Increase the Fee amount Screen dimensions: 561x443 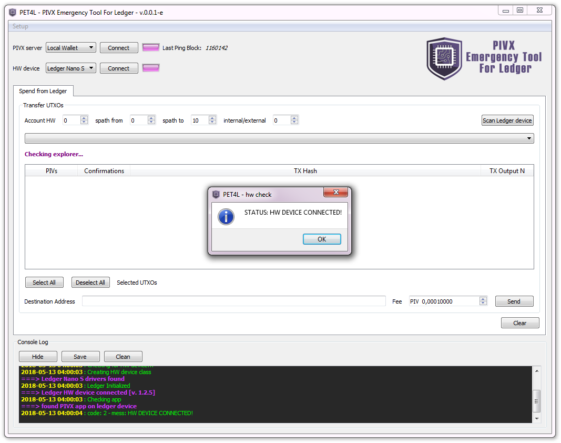pos(483,299)
